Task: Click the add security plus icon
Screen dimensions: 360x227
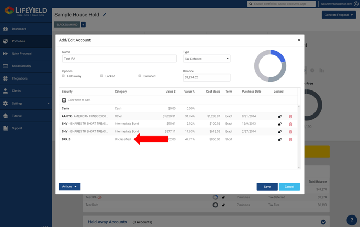Action: pyautogui.click(x=64, y=100)
